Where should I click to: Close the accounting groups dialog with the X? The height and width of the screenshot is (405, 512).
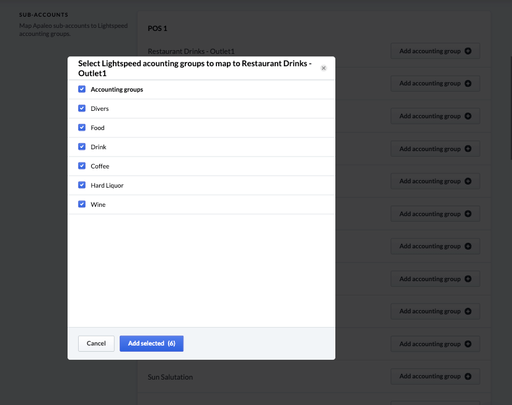click(x=324, y=68)
